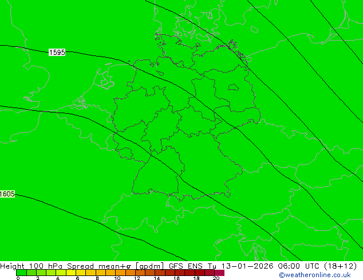Select the 'Height 100 hPa' title text
The height and width of the screenshot is (280, 363).
[31, 266]
